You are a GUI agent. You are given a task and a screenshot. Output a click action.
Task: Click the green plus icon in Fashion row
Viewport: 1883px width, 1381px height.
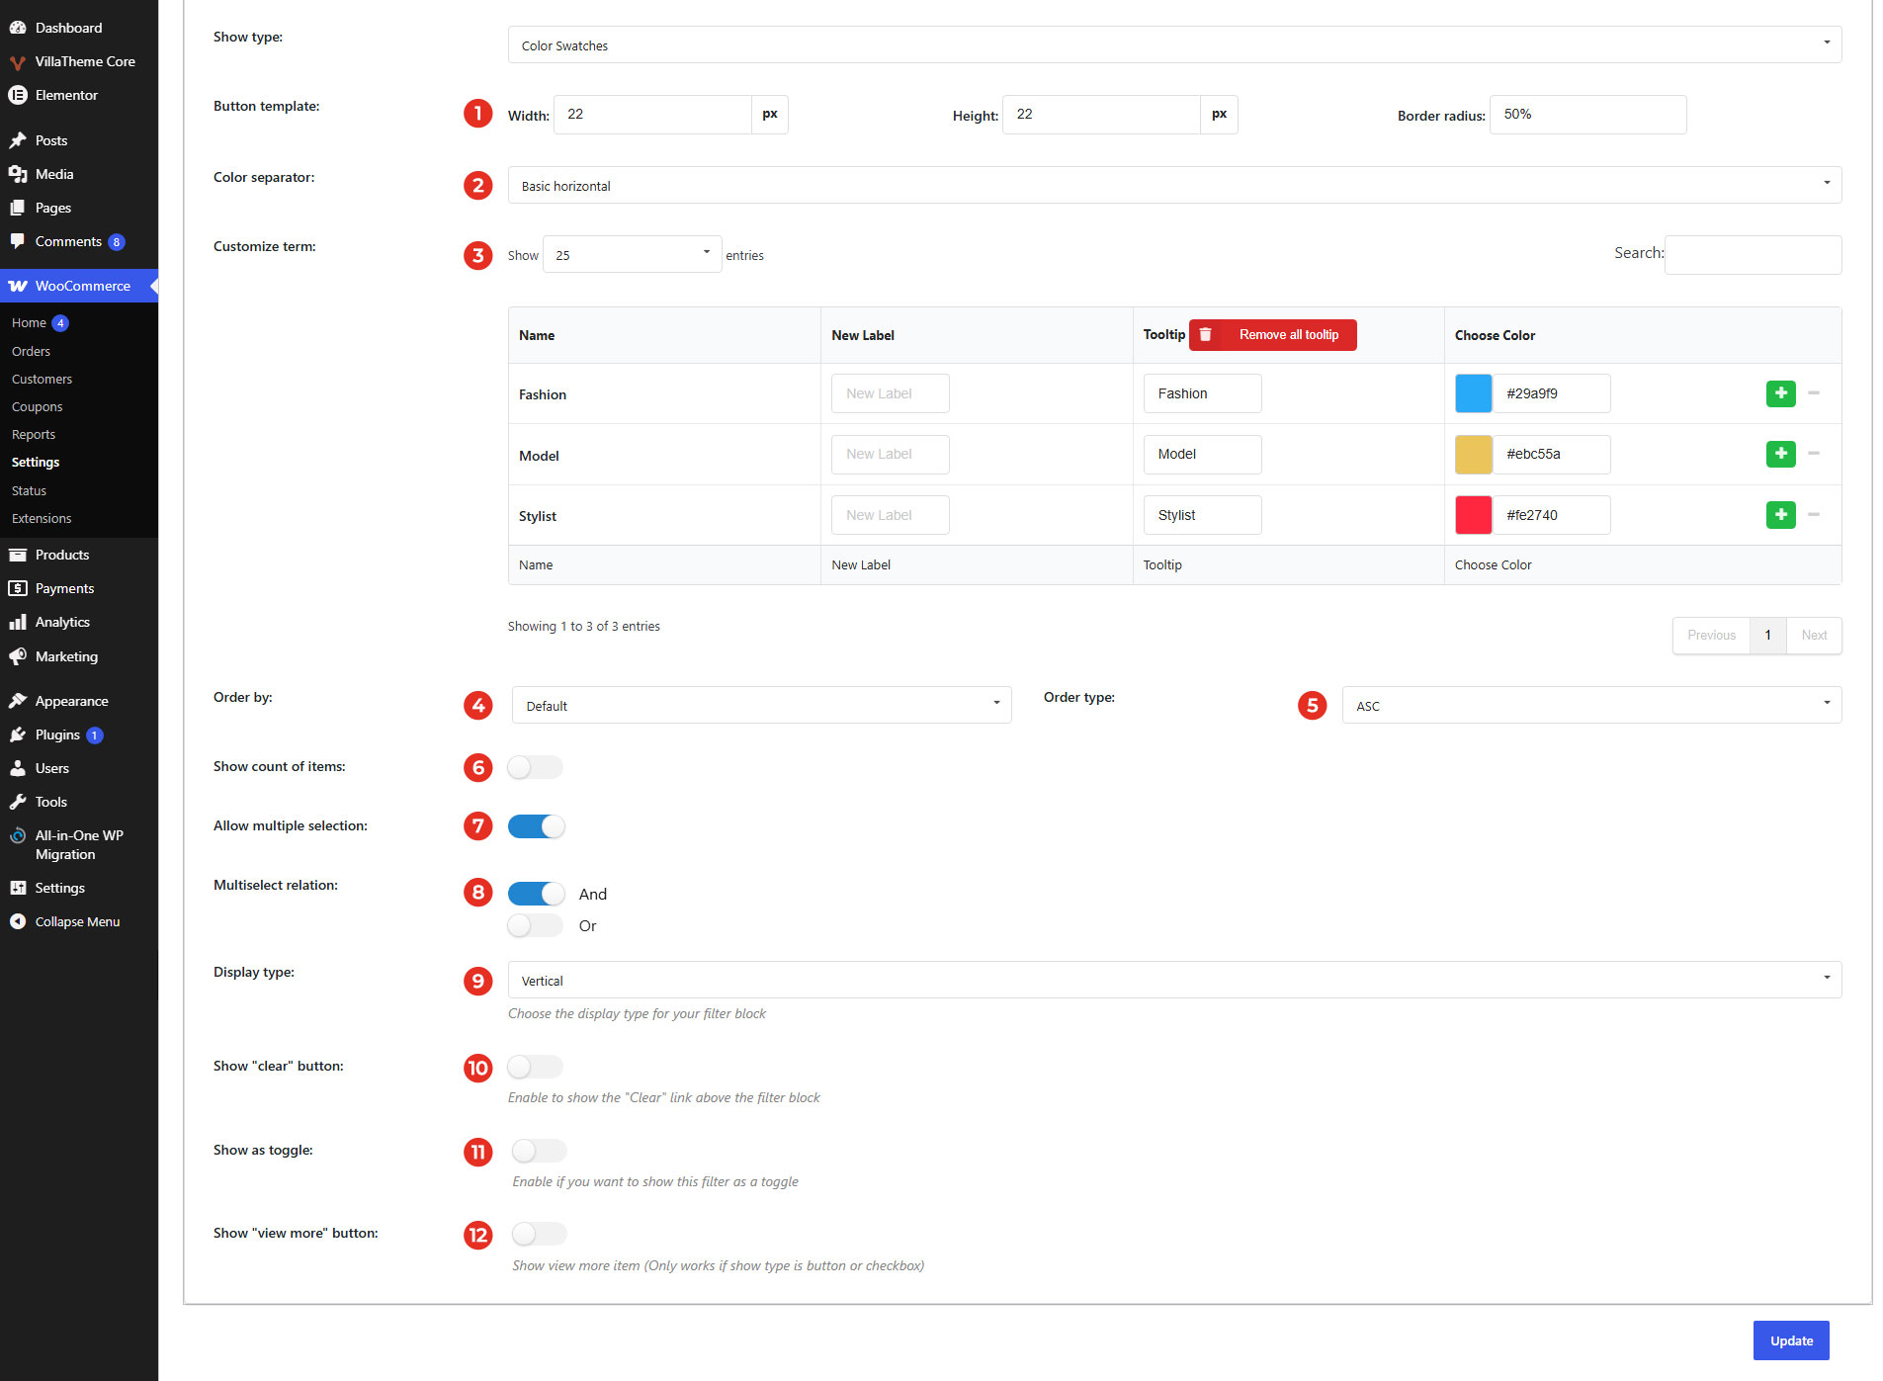(1780, 393)
